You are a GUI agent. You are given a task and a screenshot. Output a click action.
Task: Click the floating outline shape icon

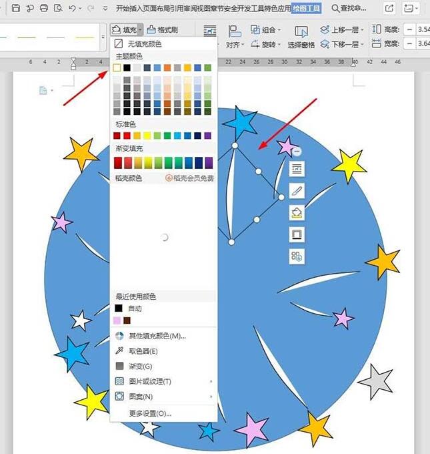(x=297, y=234)
